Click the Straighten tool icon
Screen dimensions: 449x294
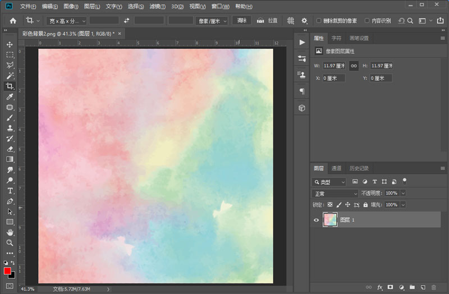[x=260, y=21]
